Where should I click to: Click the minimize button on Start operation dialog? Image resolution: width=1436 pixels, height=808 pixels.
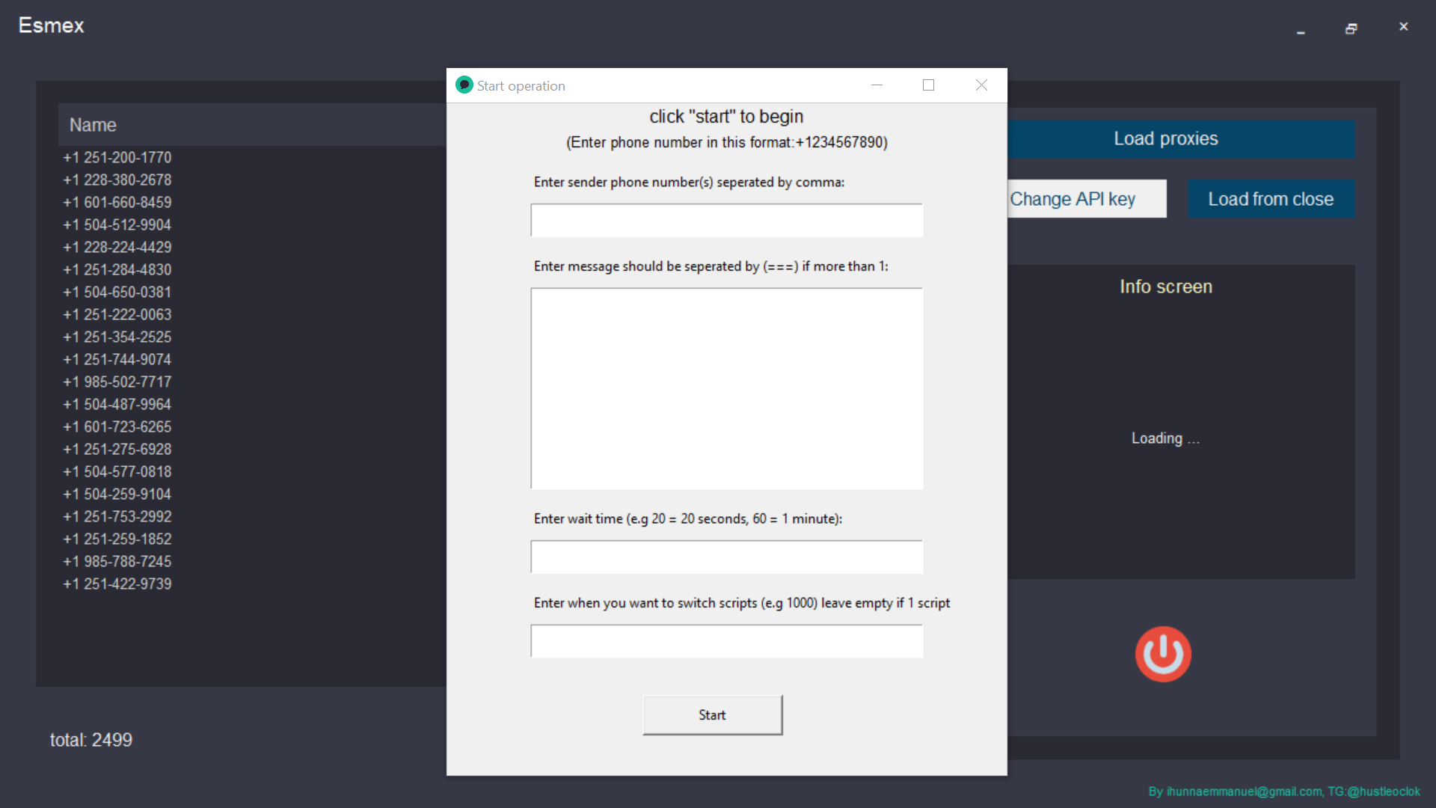(x=877, y=86)
